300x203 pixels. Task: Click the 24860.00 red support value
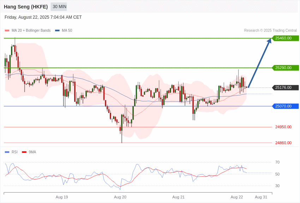(283, 143)
